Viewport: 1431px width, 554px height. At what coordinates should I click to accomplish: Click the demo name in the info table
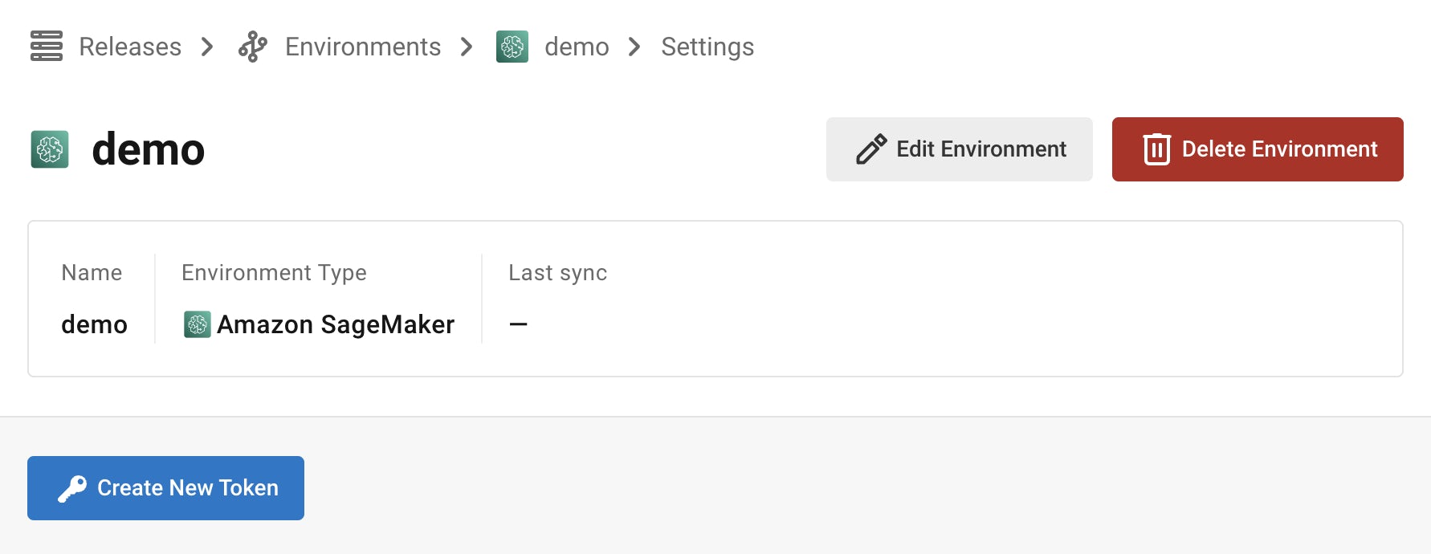pyautogui.click(x=94, y=324)
